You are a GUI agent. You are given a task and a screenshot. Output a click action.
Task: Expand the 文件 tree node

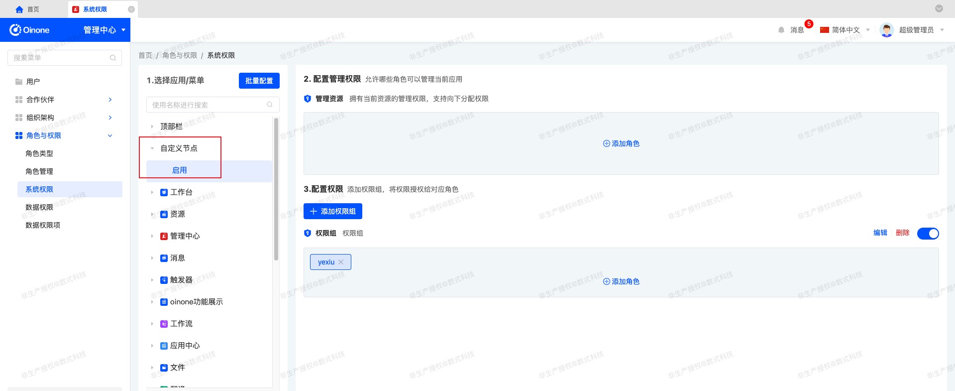point(152,368)
